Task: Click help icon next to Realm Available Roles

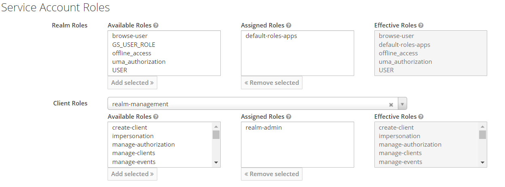Action: [x=156, y=25]
